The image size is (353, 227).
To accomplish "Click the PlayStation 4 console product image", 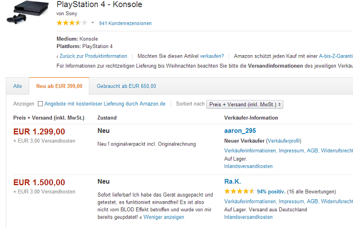I will pos(27,13).
